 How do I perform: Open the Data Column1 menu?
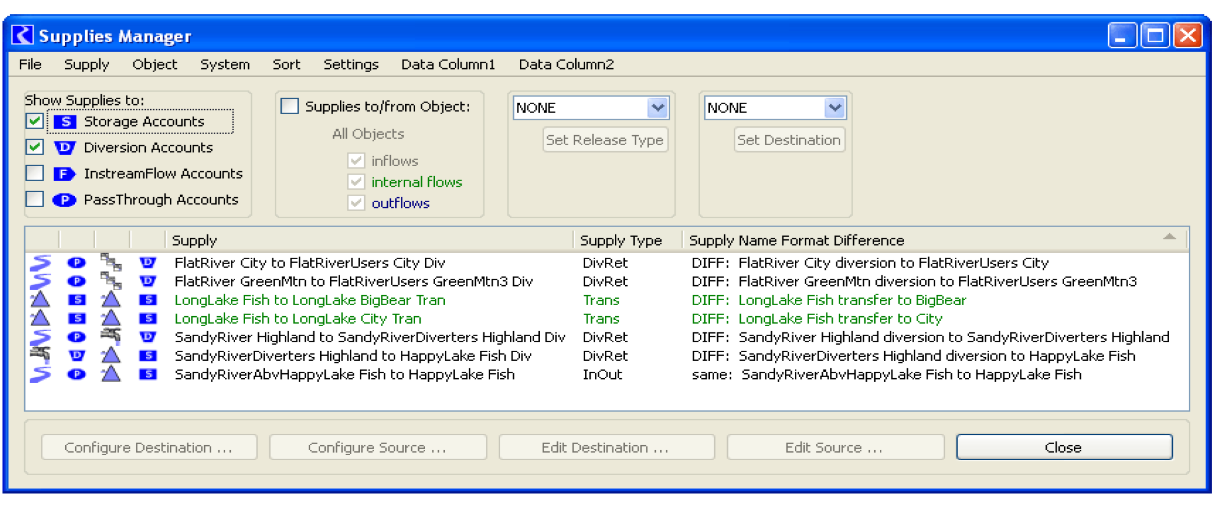[448, 64]
